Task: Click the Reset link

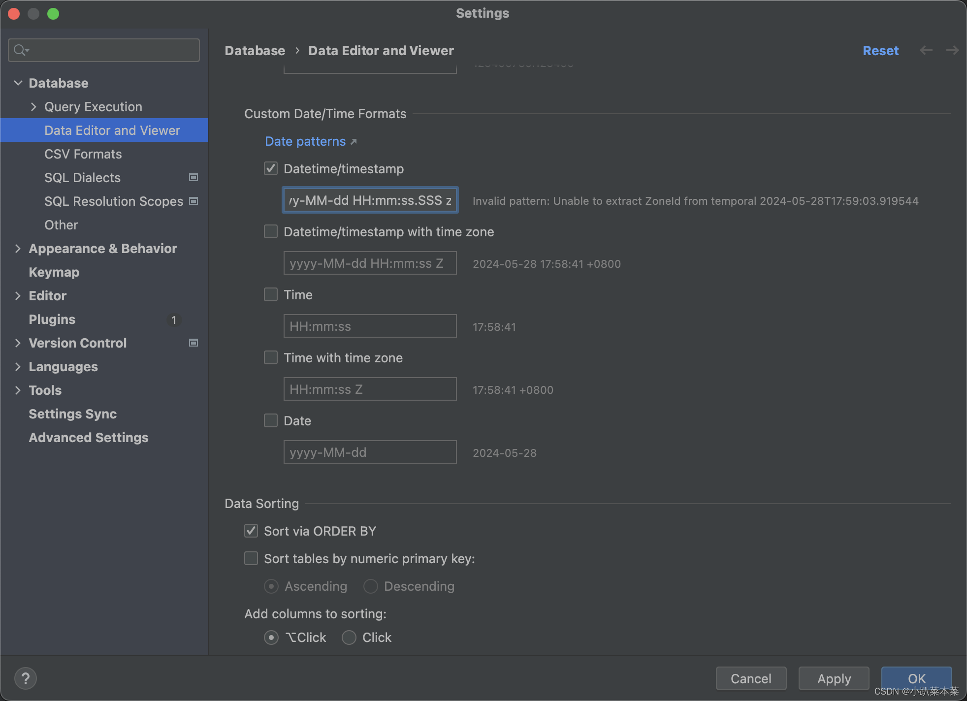Action: 880,50
